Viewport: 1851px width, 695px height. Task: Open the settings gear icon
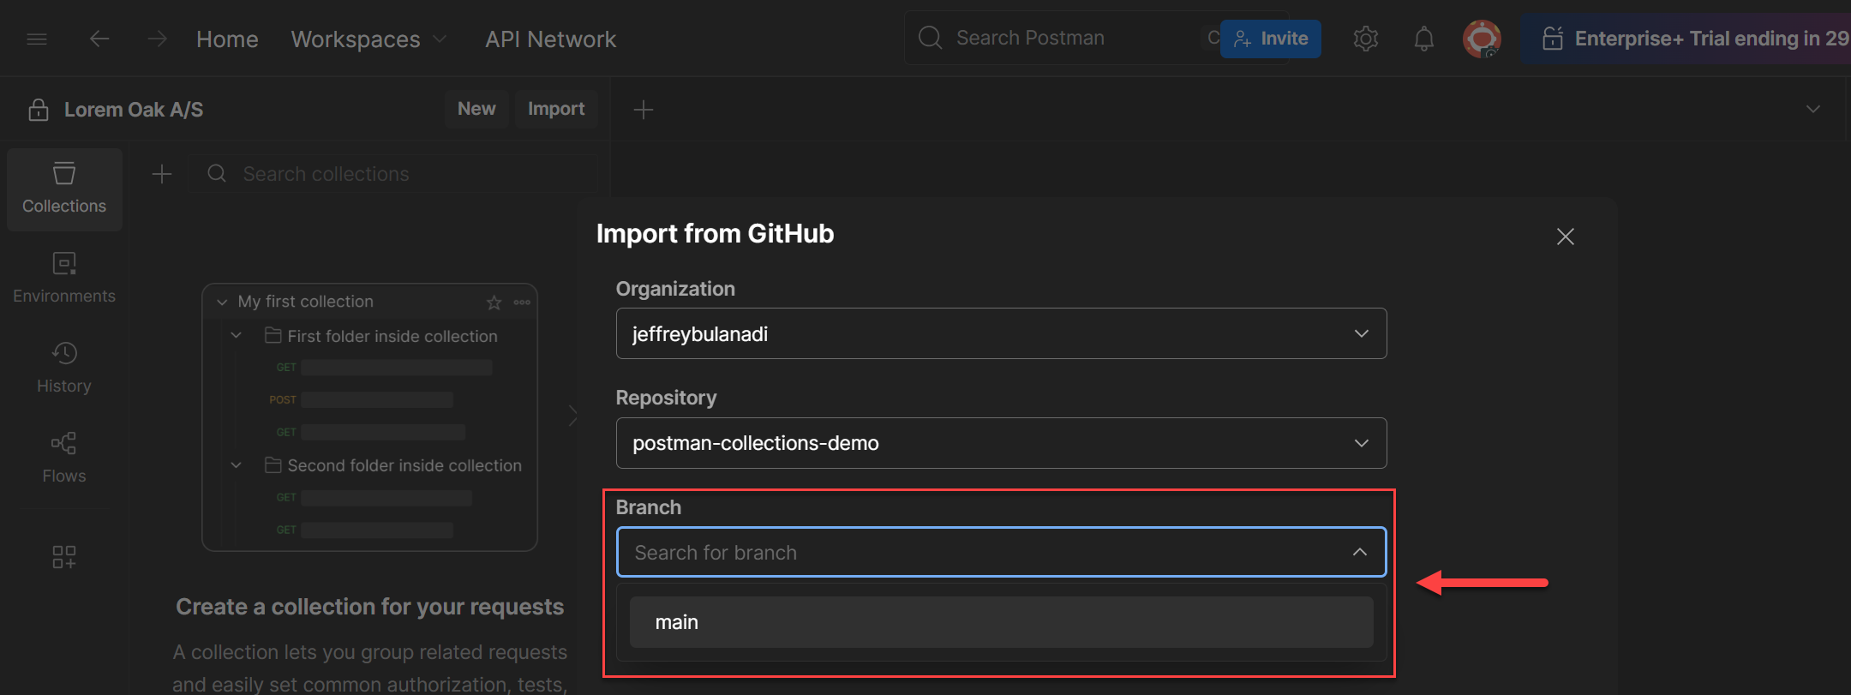pyautogui.click(x=1365, y=39)
